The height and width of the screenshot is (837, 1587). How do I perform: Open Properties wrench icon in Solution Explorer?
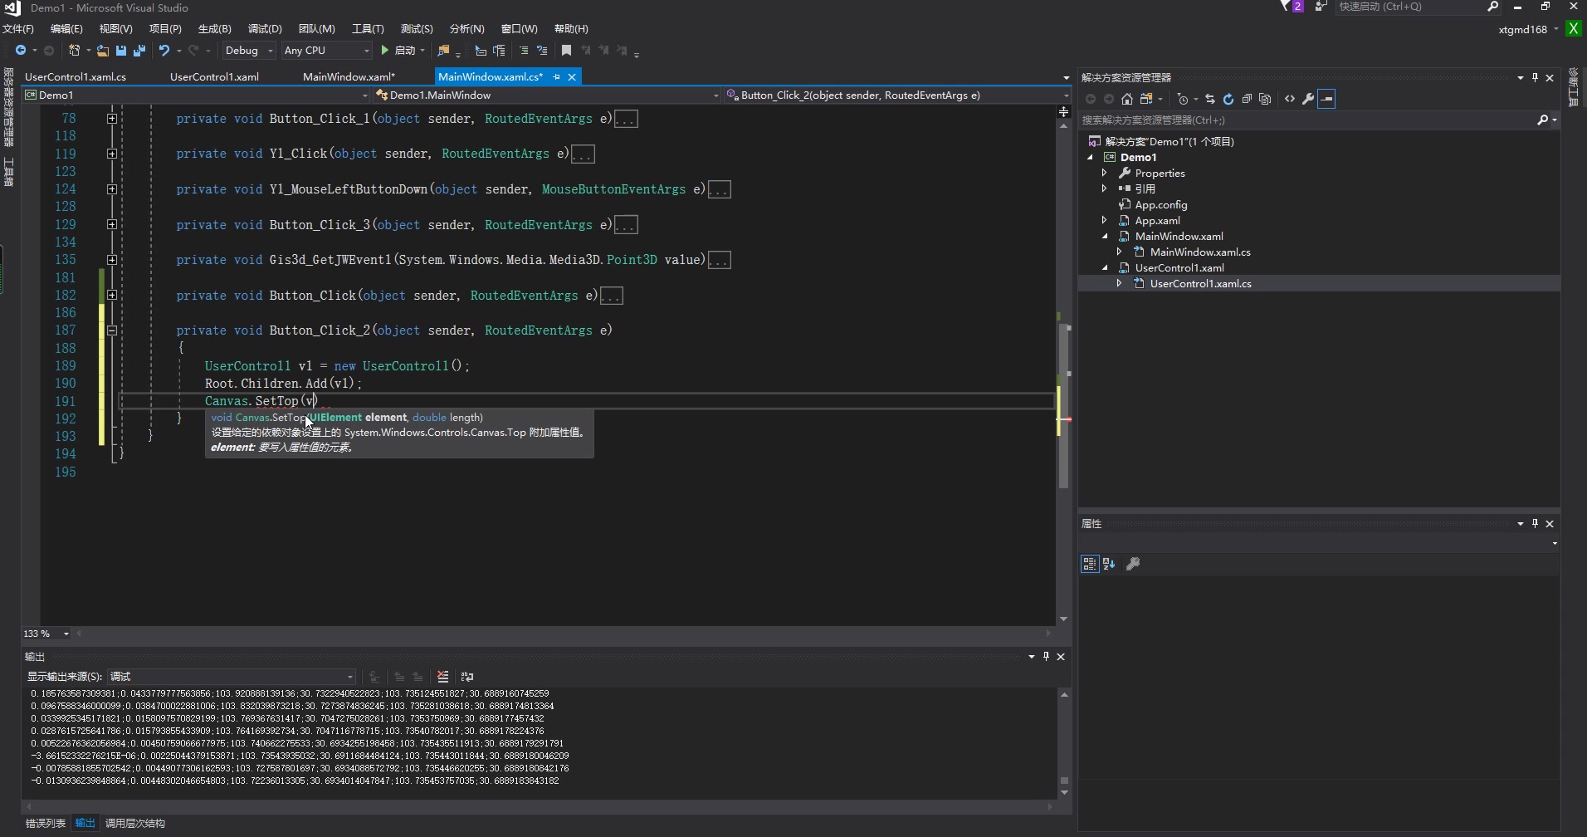(x=1308, y=99)
